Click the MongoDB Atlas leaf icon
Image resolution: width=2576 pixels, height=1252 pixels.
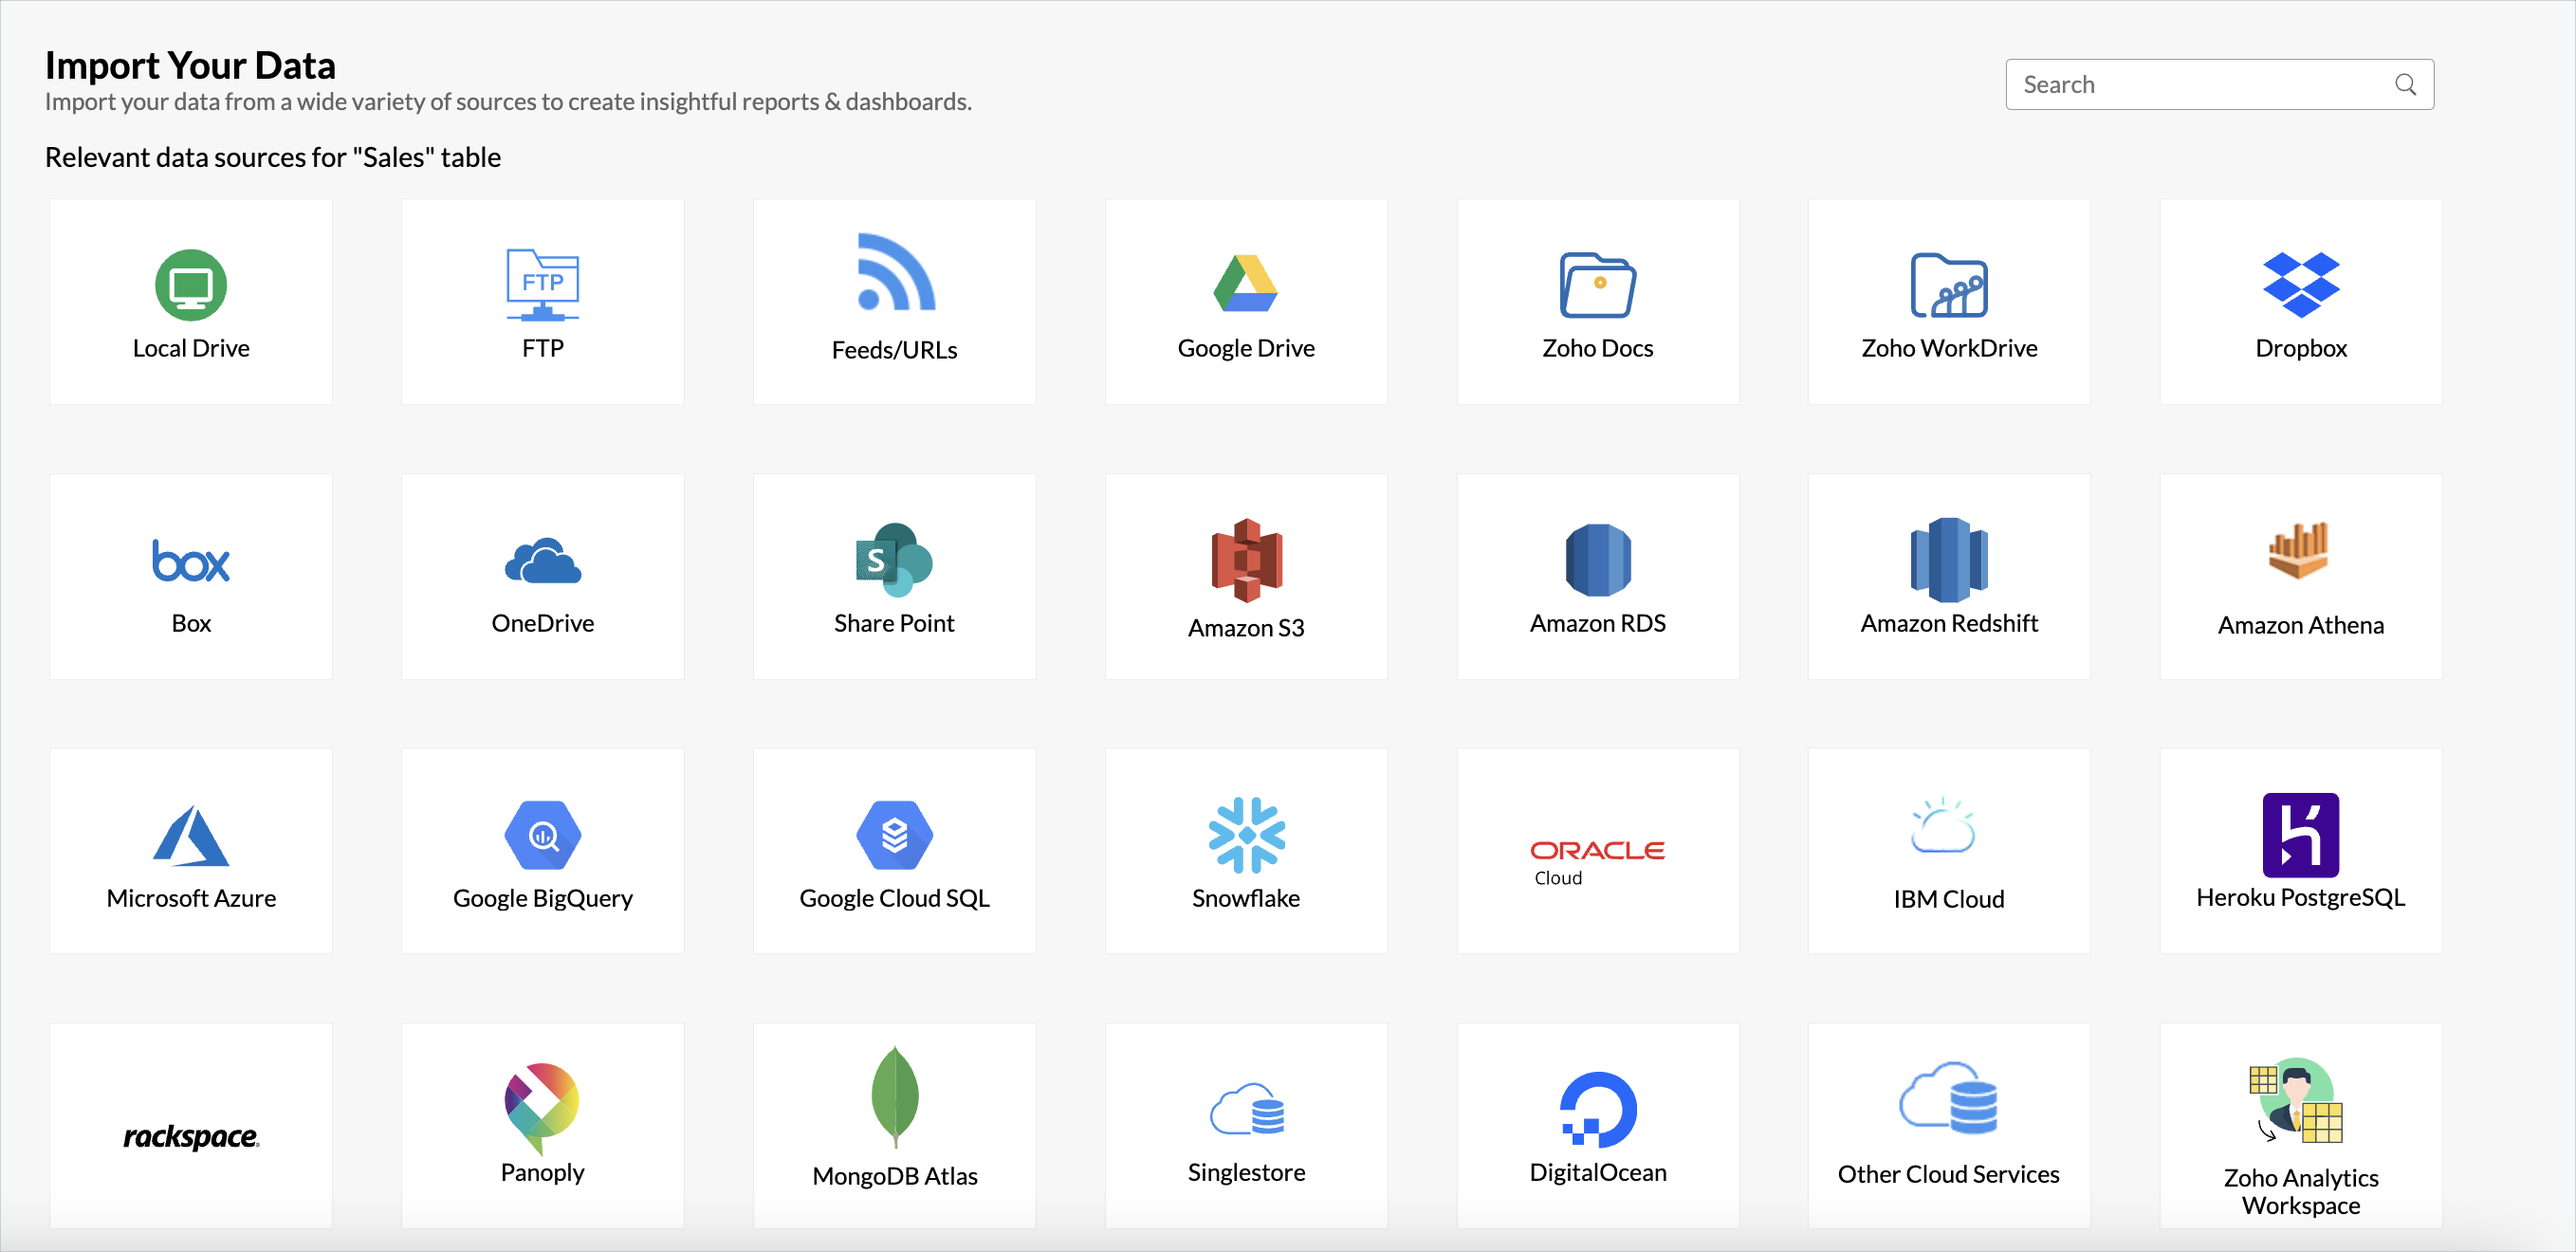pos(894,1097)
